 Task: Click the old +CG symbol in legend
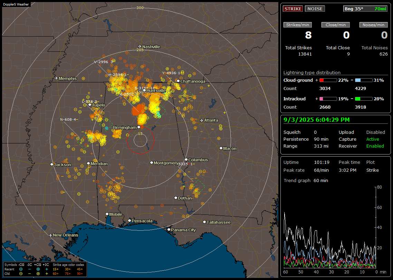[38, 274]
